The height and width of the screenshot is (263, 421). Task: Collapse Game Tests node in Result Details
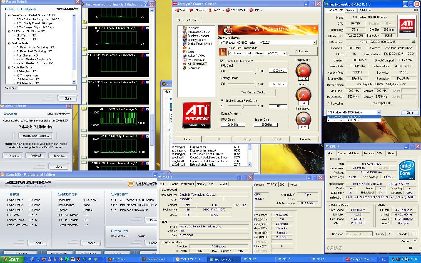point(9,15)
